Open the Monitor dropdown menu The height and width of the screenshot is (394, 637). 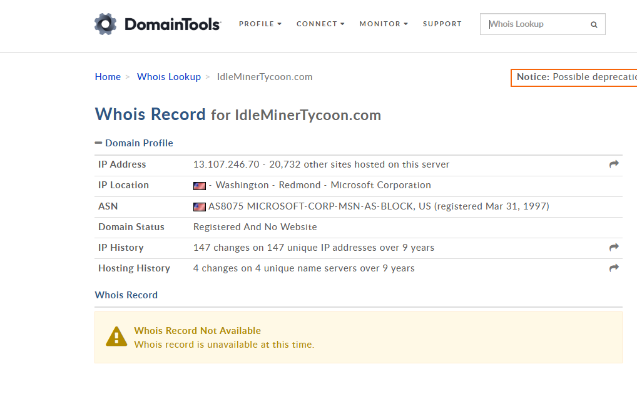tap(384, 24)
